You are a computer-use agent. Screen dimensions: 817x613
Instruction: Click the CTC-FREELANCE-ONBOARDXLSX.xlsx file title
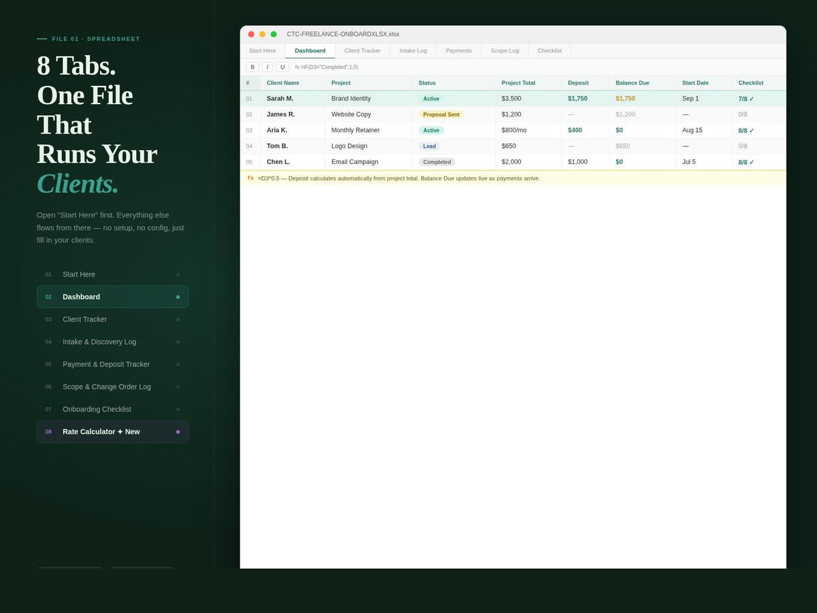click(343, 34)
